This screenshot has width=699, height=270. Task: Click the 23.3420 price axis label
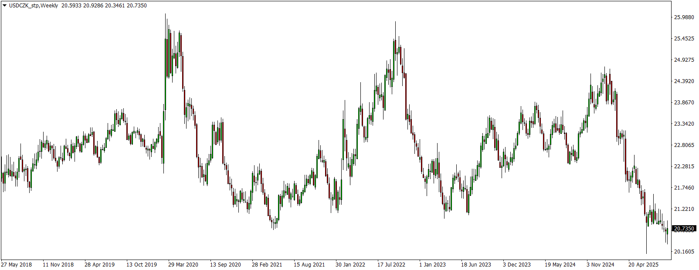pos(684,124)
